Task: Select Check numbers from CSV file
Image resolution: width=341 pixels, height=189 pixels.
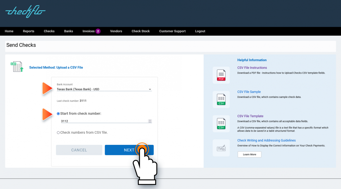Action: tap(58, 132)
